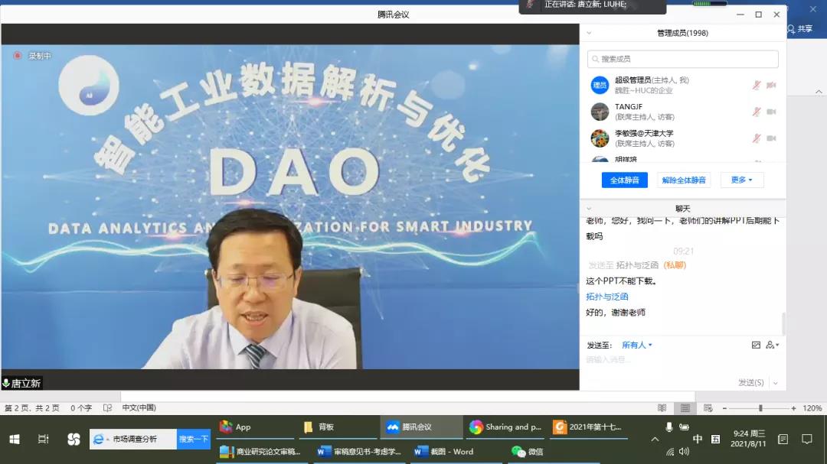
Task: Collapse the 管理成员 panel chevron
Action: (589, 33)
